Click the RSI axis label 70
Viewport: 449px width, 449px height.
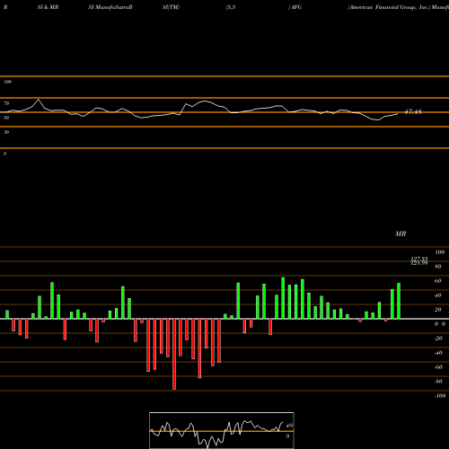coord(6,103)
